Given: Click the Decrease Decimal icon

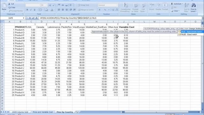Looking at the screenshot, I should 117,10.
